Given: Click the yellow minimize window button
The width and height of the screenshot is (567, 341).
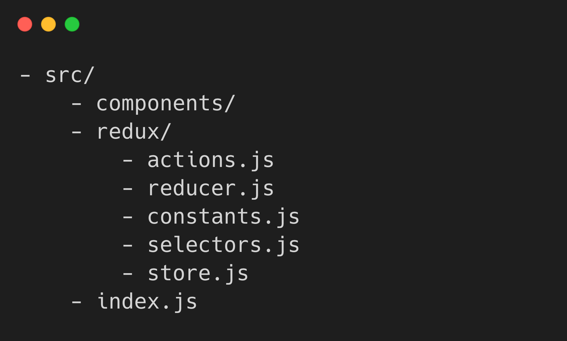Looking at the screenshot, I should (x=48, y=24).
